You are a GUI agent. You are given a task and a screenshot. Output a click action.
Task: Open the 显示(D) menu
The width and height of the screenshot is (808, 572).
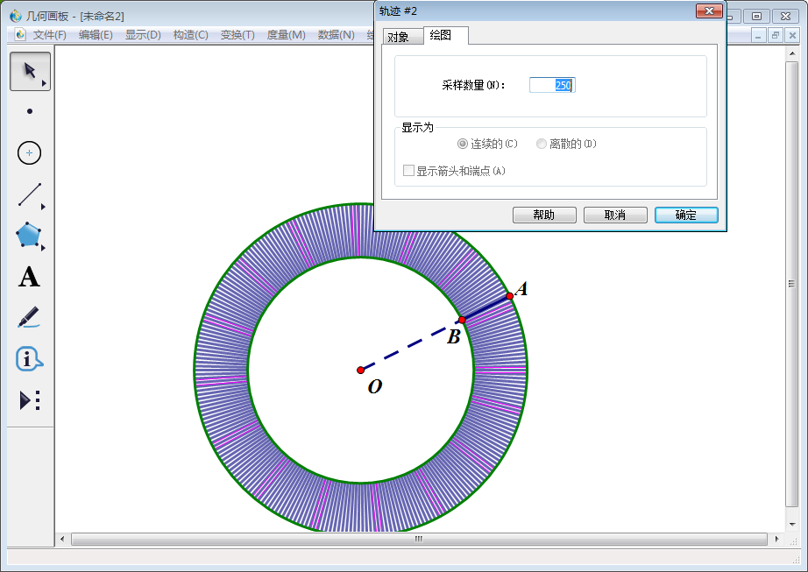tap(143, 35)
